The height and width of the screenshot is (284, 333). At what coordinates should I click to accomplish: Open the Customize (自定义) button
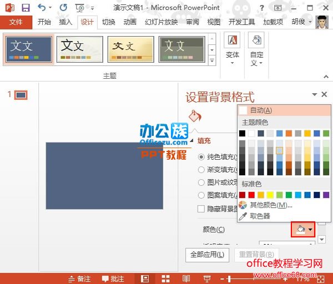tap(256, 49)
